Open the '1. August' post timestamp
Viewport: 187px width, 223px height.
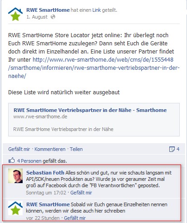37,17
